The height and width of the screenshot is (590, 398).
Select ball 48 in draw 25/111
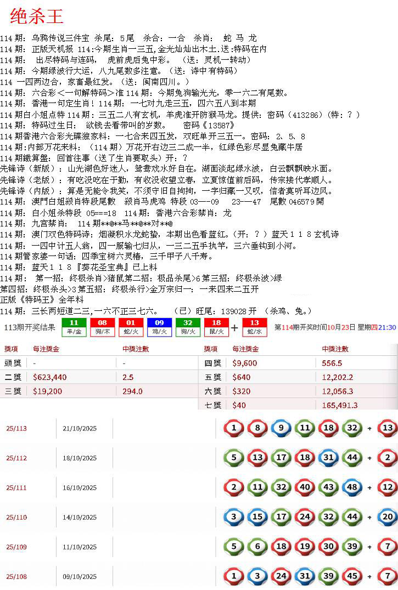pyautogui.click(x=352, y=487)
